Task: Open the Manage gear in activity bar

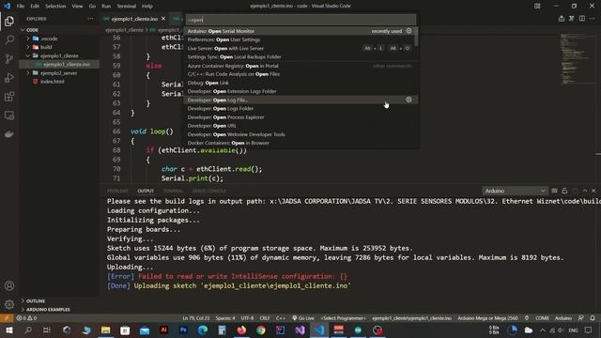Action: [9, 304]
